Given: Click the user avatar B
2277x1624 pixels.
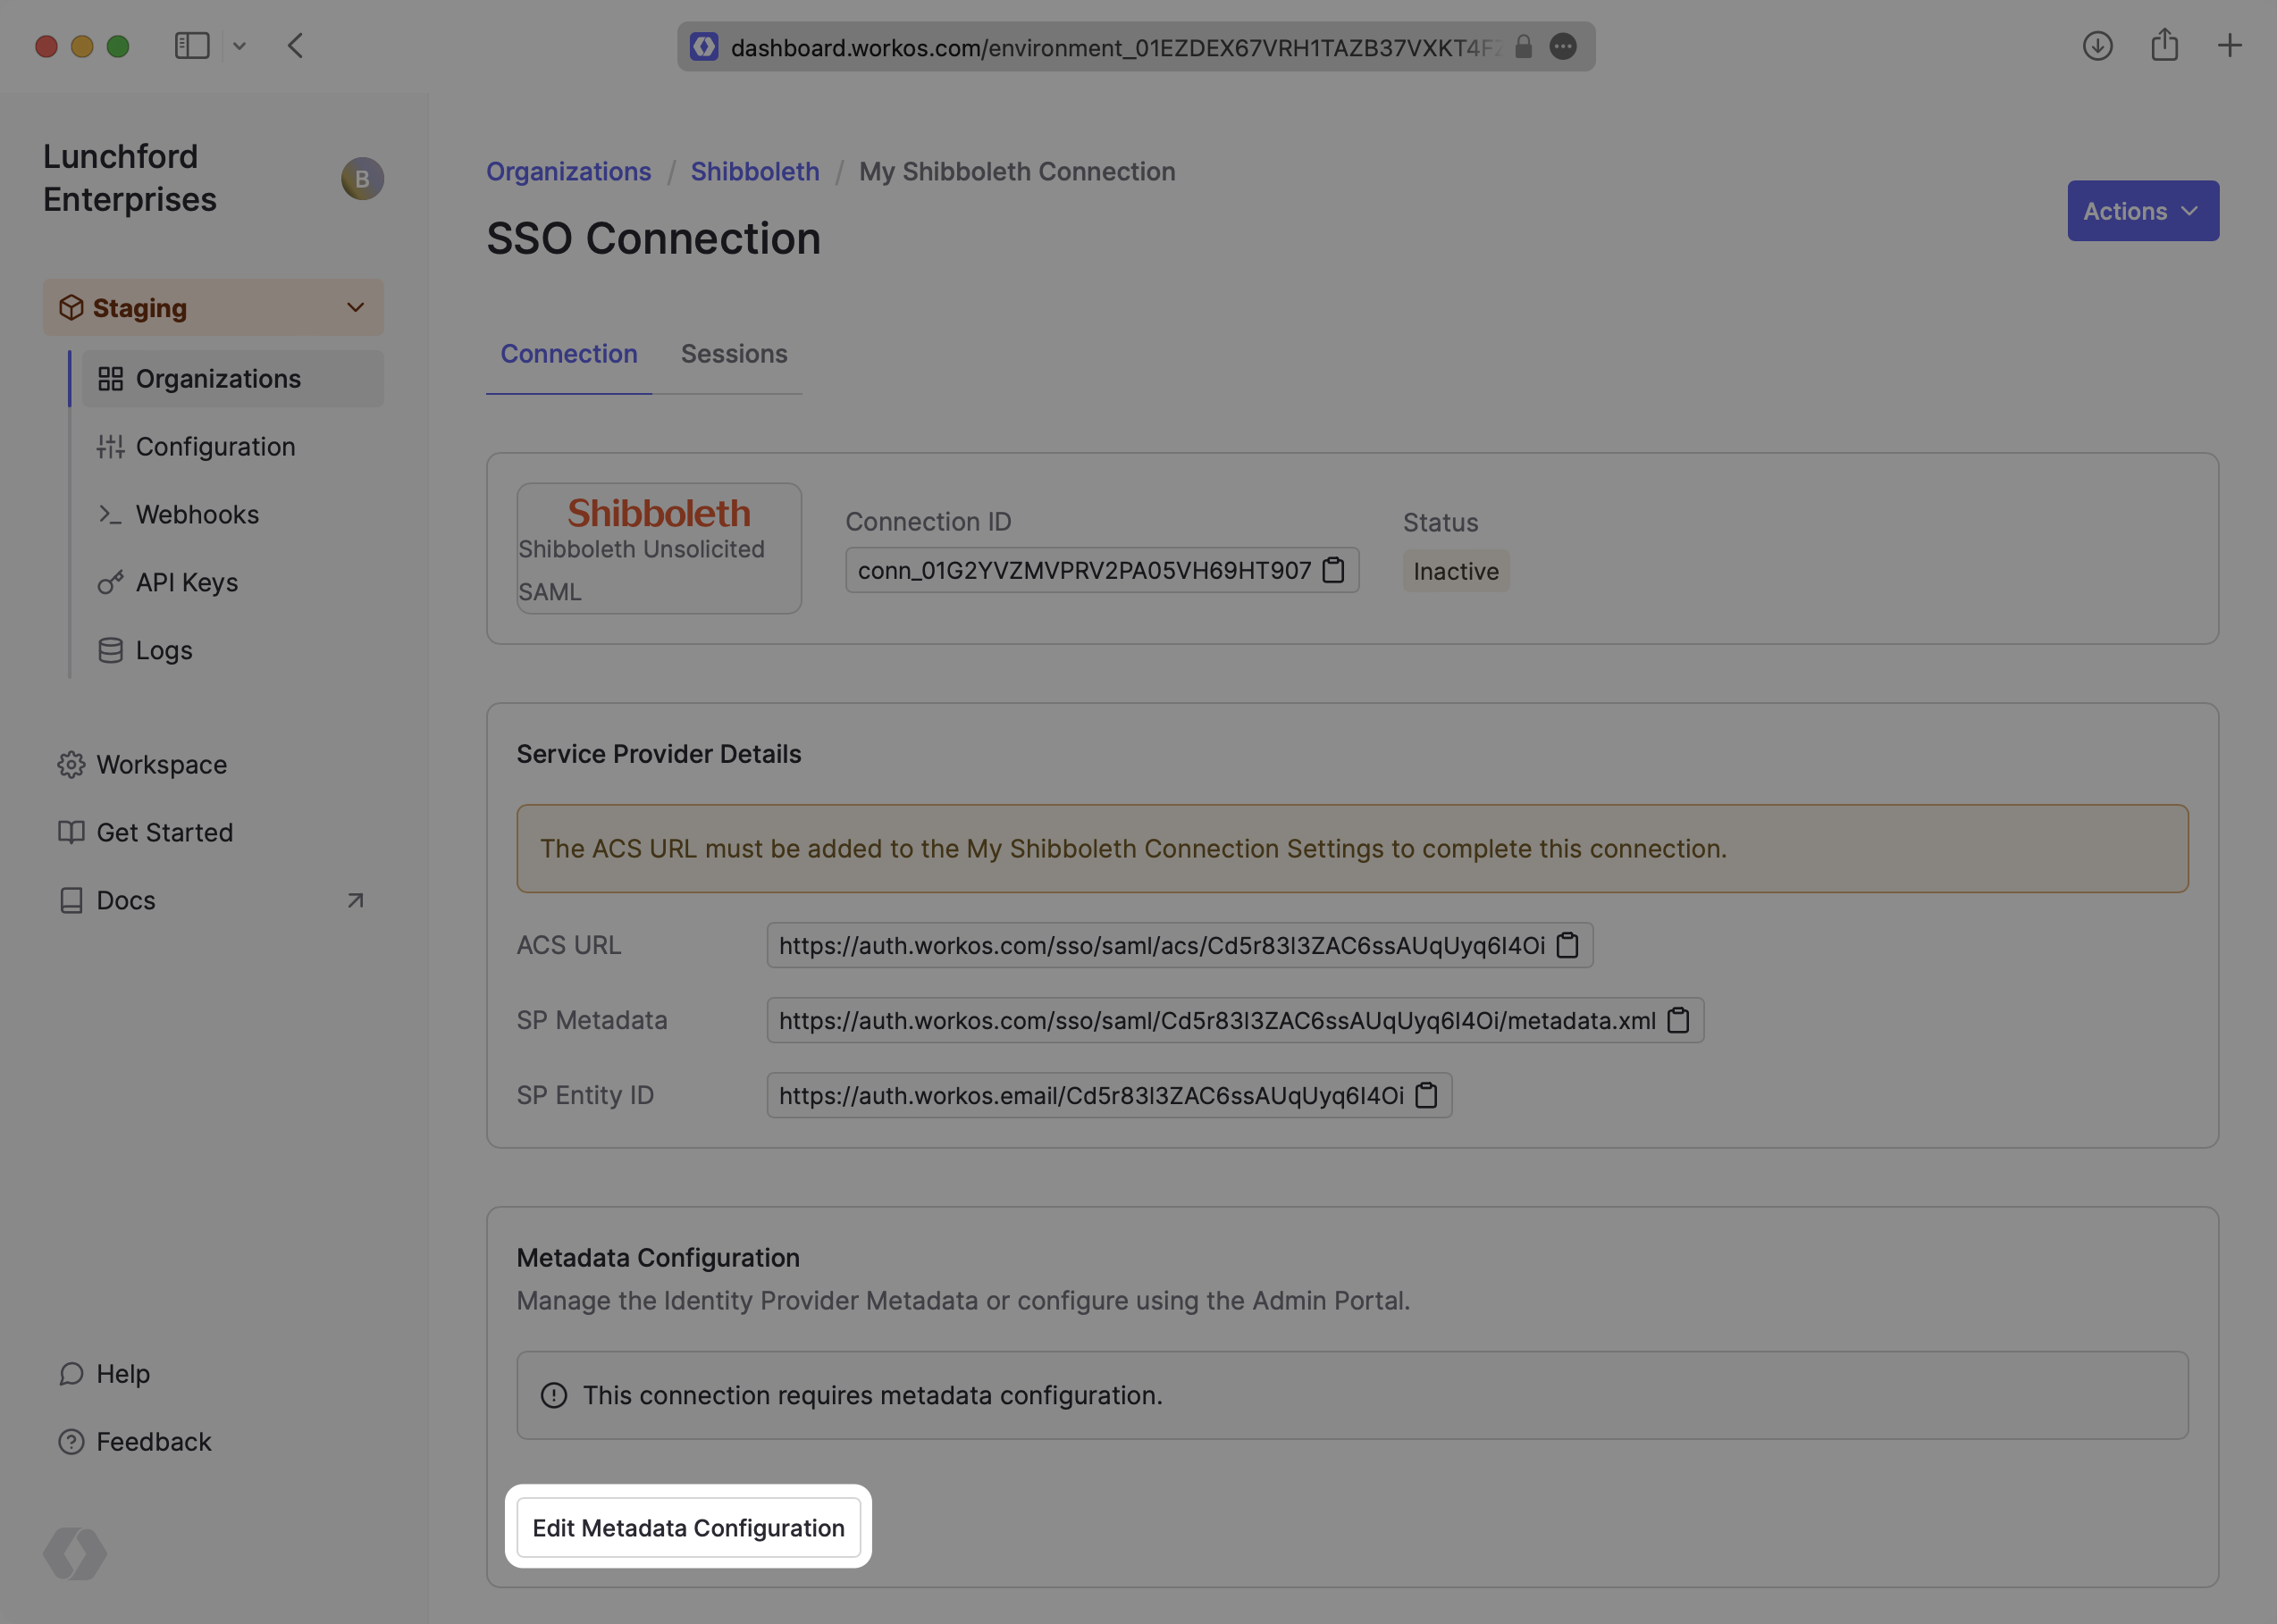Looking at the screenshot, I should click(x=362, y=178).
